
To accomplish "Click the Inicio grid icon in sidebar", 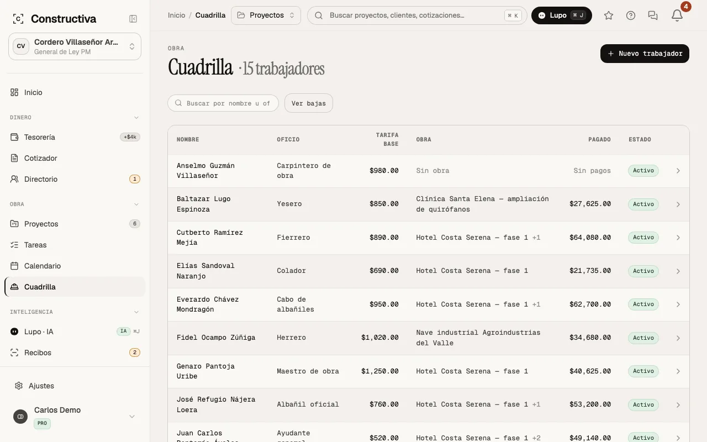I will (x=14, y=92).
